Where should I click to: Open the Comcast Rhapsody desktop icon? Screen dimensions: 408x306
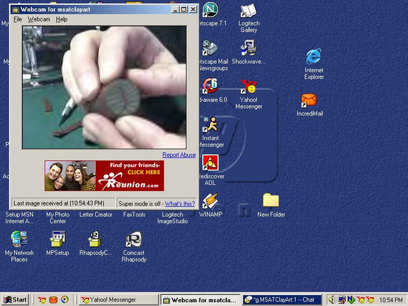(x=134, y=239)
